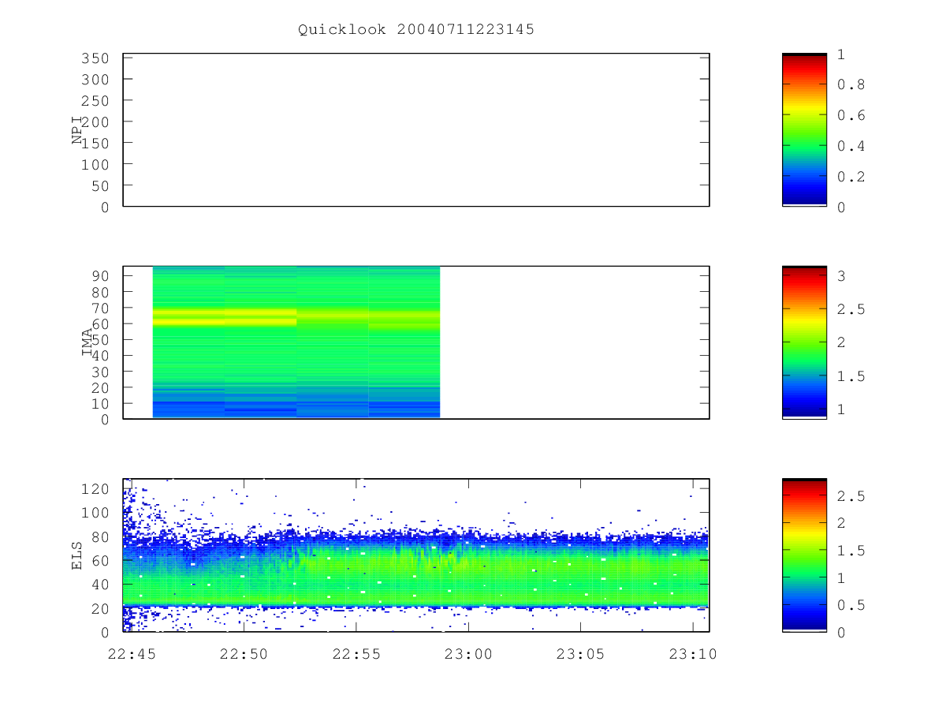
Task: Click the 300 tick on the NPI axis
Action: pyautogui.click(x=95, y=80)
